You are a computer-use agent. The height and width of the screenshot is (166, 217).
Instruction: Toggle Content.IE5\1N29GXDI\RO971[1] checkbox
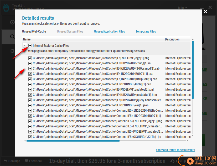[x=30, y=116]
